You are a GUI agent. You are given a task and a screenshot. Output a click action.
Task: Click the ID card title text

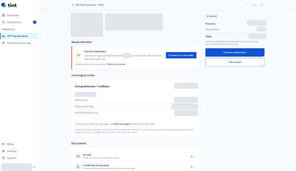click(87, 155)
